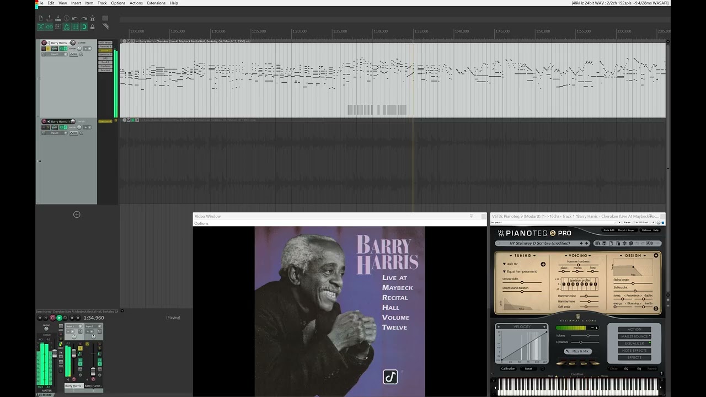This screenshot has width=706, height=397.
Task: Click the transport Pause button
Action: (x=78, y=318)
